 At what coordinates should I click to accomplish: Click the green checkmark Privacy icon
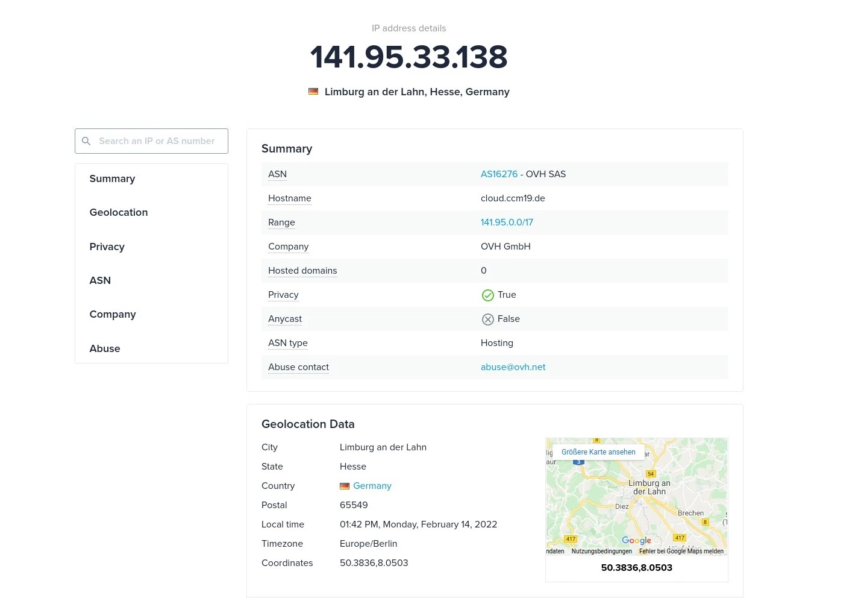click(487, 295)
